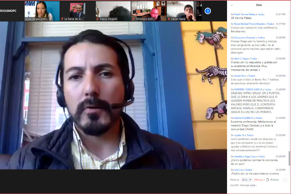Click the chat panel scrollbar thumb
The image size is (291, 194).
[x=289, y=158]
